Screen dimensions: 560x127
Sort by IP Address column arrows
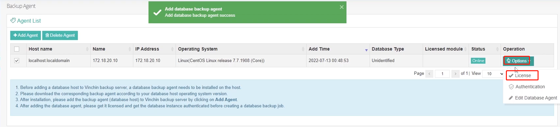point(172,49)
